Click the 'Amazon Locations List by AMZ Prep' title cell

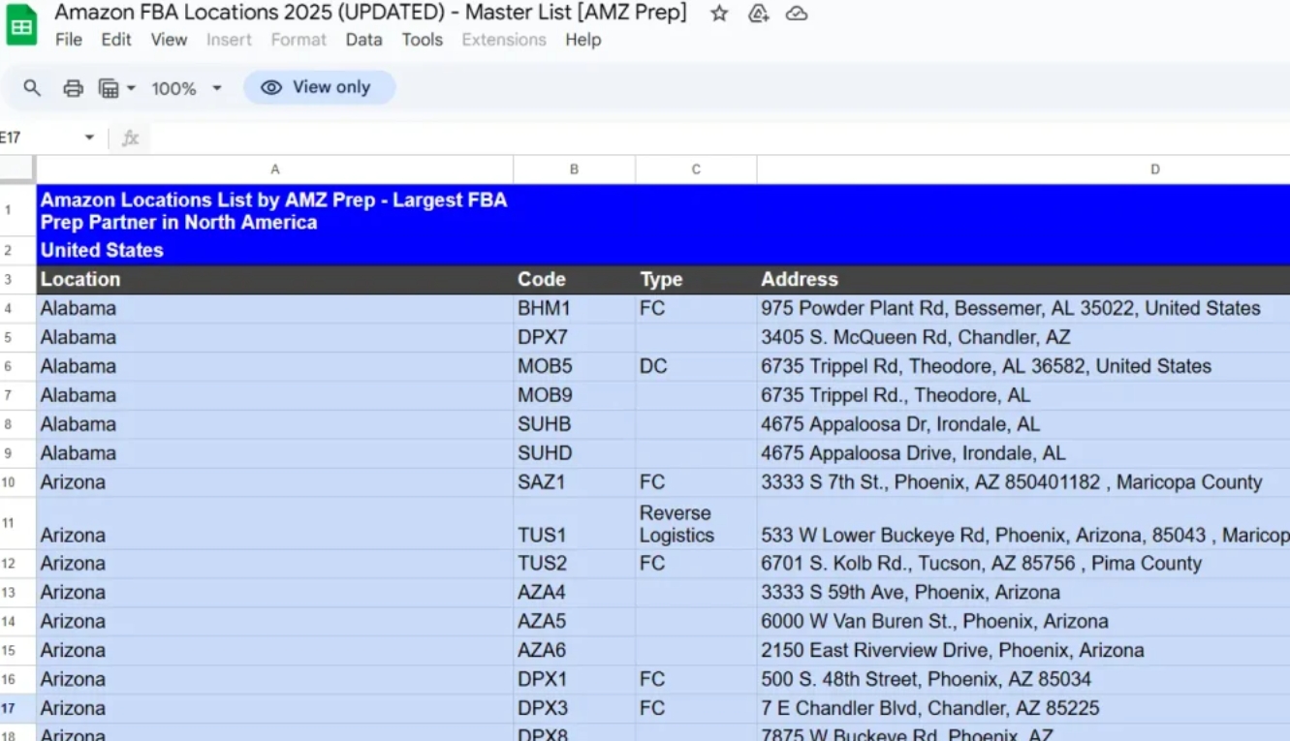pos(275,211)
